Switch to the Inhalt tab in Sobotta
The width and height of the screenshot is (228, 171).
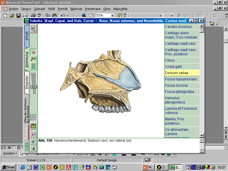[27, 36]
